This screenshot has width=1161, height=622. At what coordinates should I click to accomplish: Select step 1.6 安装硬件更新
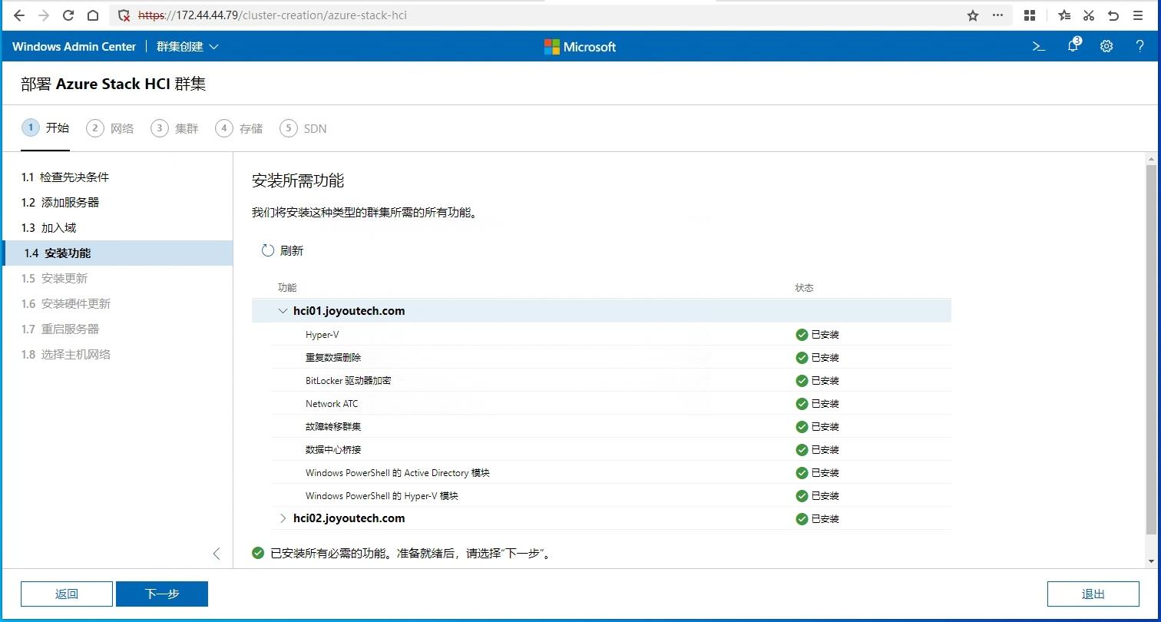pyautogui.click(x=117, y=304)
